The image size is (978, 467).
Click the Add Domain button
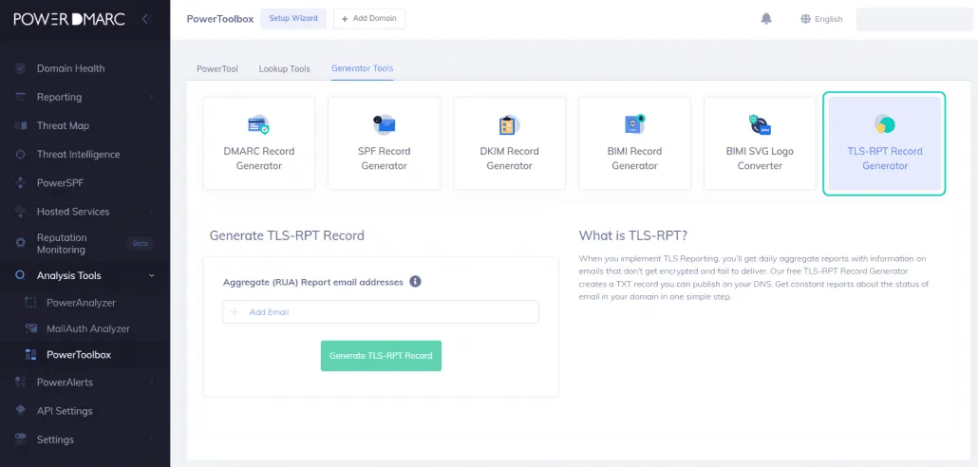pyautogui.click(x=369, y=19)
